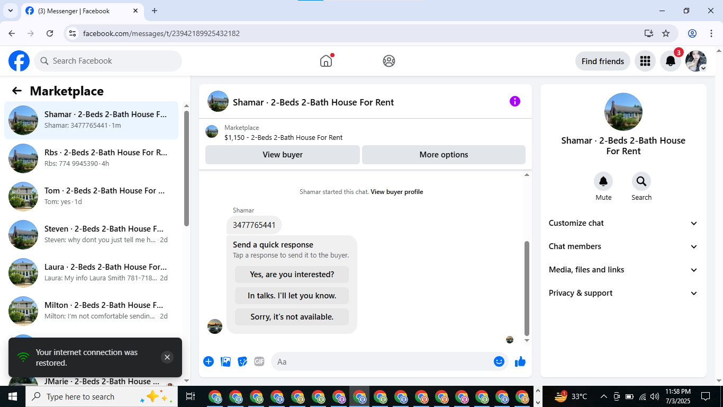Viewport: 723px width, 407px height.
Task: Click the Search Facebook field
Action: point(108,61)
